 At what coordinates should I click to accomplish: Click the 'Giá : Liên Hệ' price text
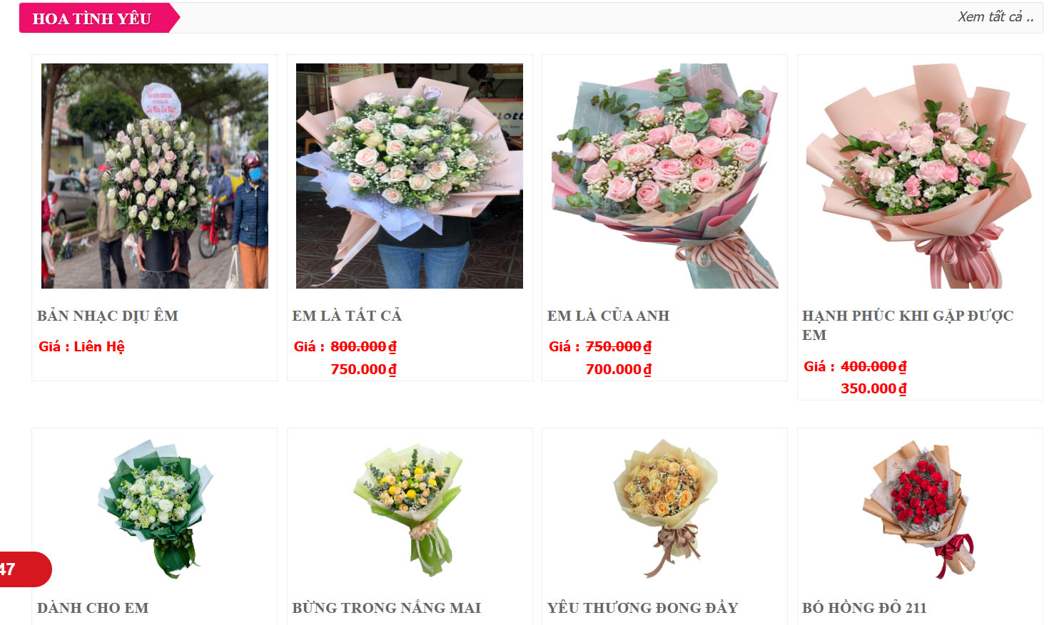[x=81, y=346]
